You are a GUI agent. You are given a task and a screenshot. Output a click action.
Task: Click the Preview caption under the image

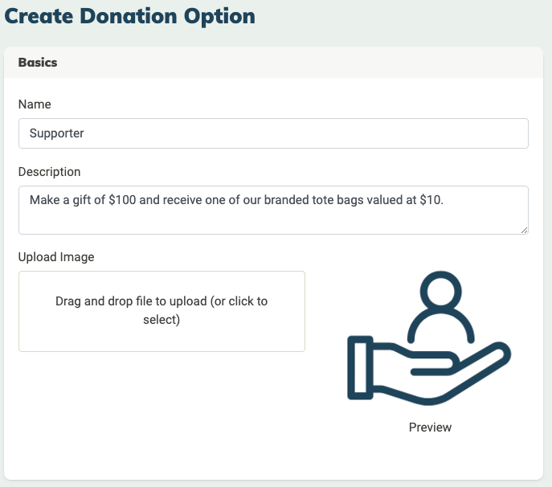pyautogui.click(x=430, y=428)
